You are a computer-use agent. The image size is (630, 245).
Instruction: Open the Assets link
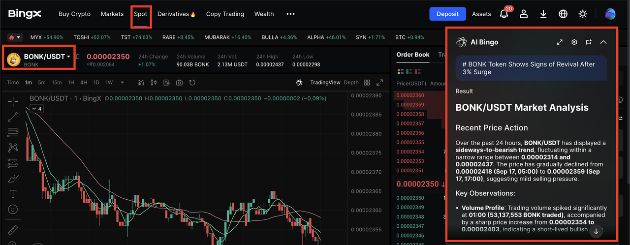pyautogui.click(x=481, y=14)
